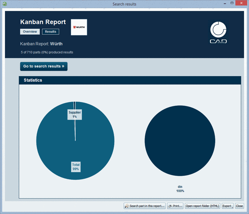The image size is (249, 214).
Task: Select the Total 99% pie label
Action: click(x=76, y=167)
